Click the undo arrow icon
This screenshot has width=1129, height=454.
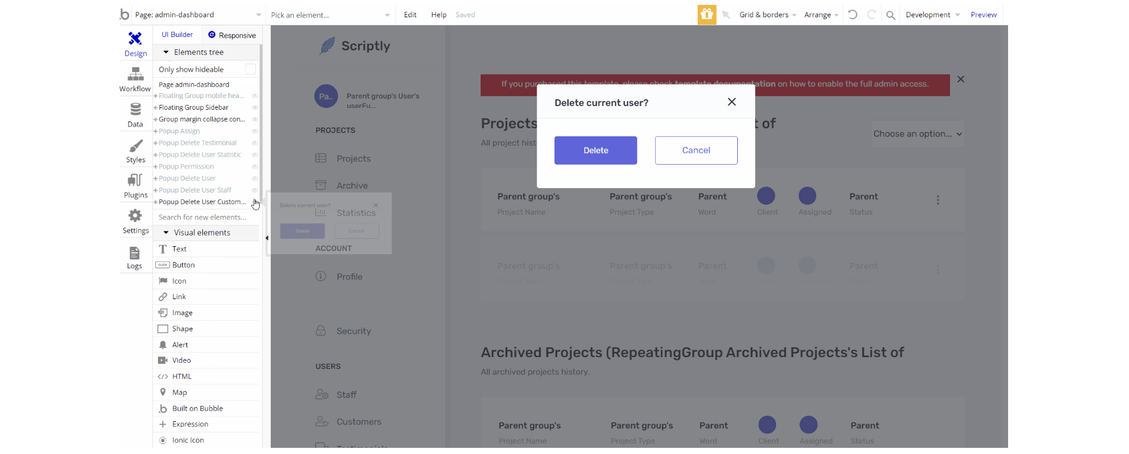tap(853, 15)
